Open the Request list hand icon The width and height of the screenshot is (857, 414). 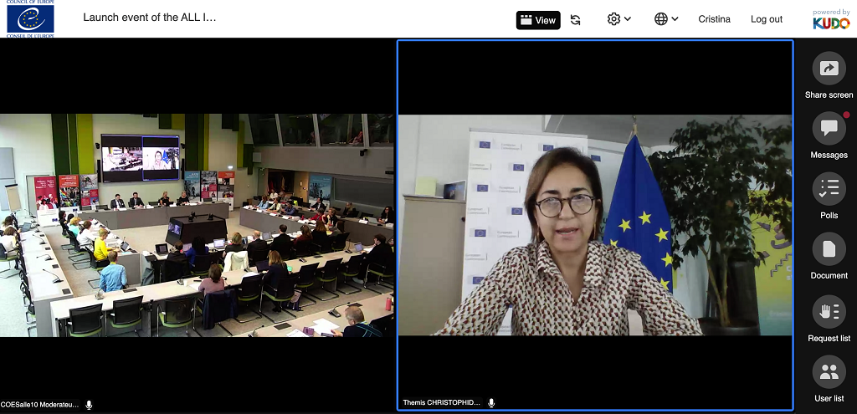coord(829,311)
